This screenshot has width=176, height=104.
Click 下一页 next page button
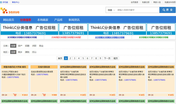click(x=107, y=58)
